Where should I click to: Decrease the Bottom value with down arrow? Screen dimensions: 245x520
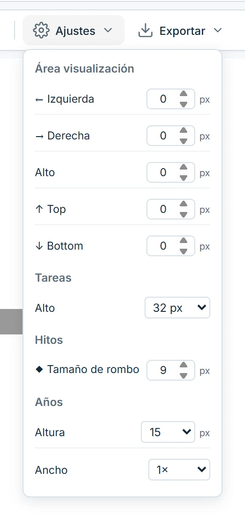tap(184, 252)
